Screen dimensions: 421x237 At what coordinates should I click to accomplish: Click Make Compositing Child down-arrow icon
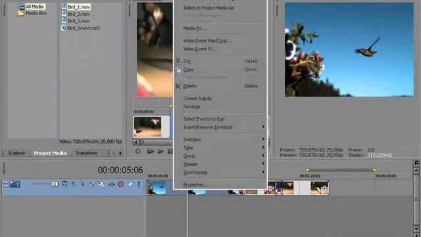82,184
